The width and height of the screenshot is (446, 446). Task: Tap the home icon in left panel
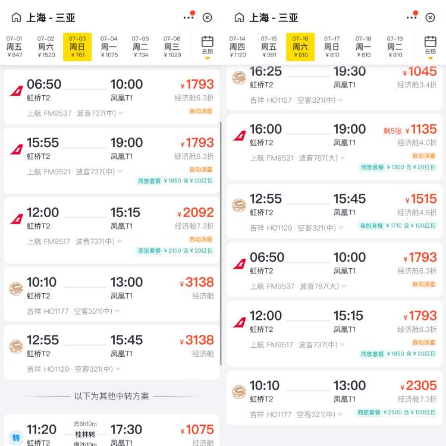point(16,17)
